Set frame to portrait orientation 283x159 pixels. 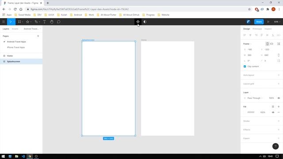(267, 44)
